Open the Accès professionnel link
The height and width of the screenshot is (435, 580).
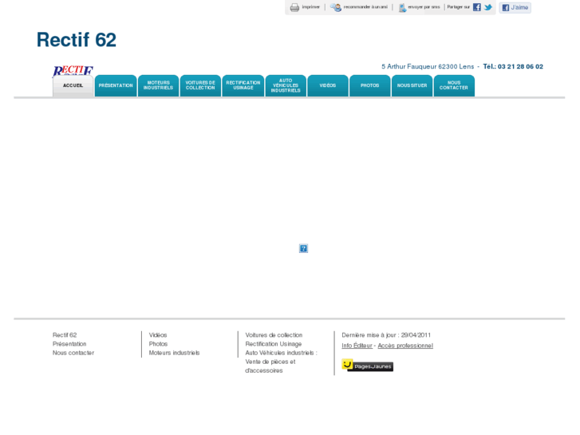pyautogui.click(x=405, y=346)
